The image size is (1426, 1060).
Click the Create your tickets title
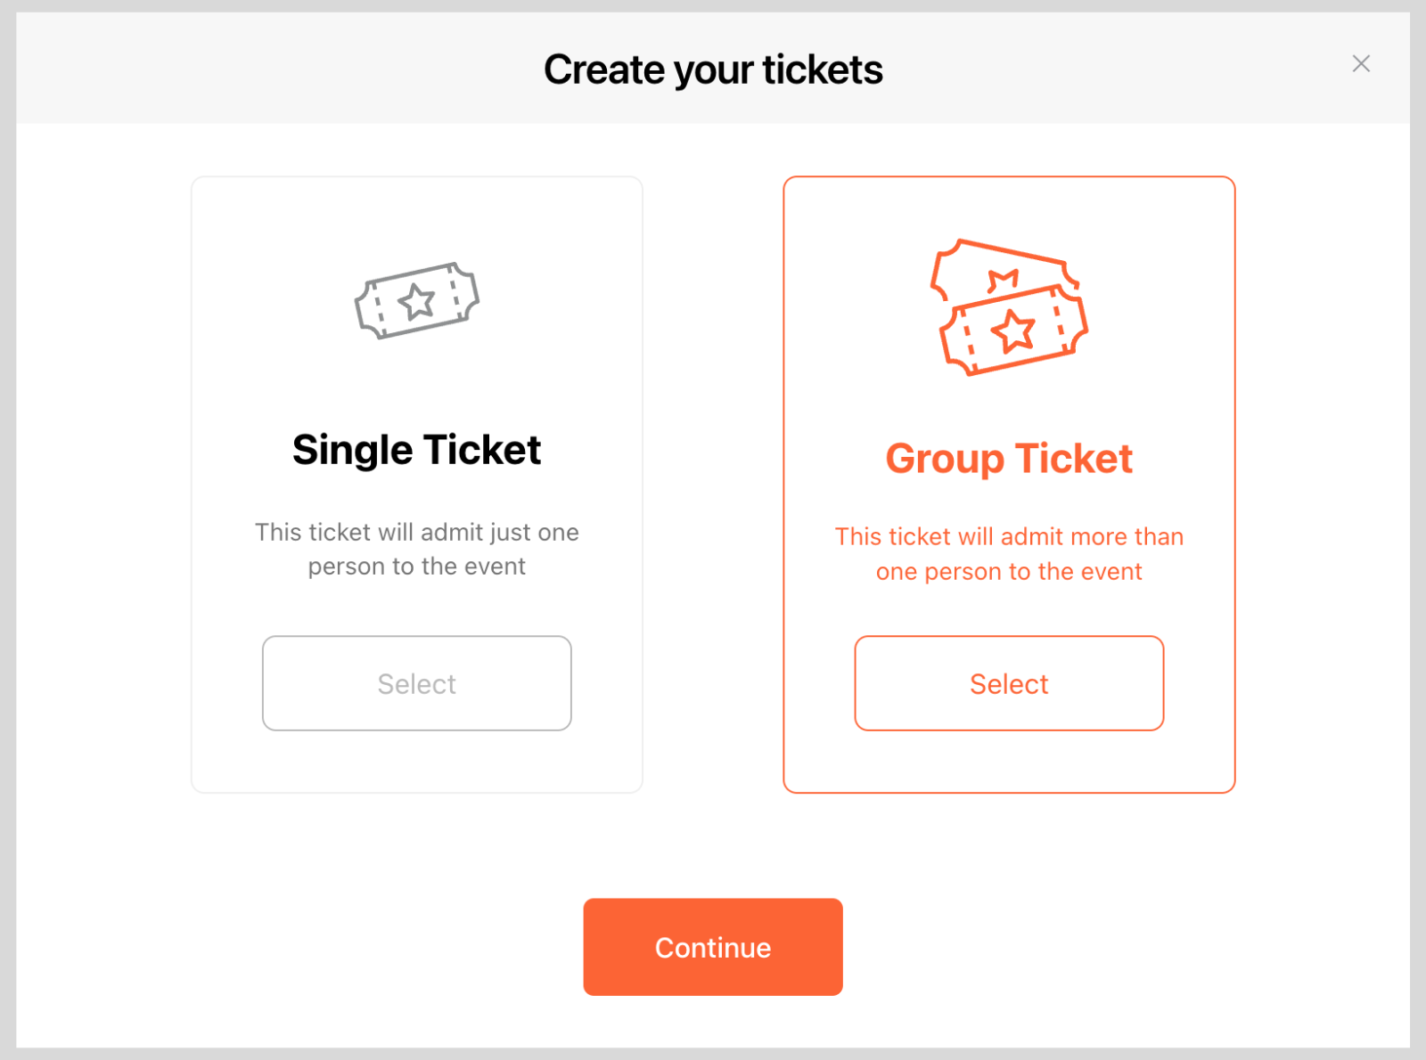pos(712,69)
